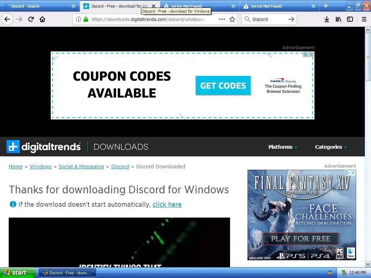Show site information icon in address bar
Image resolution: width=371 pixels, height=278 pixels.
coord(79,19)
